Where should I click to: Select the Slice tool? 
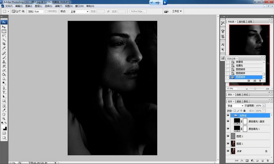[4, 48]
